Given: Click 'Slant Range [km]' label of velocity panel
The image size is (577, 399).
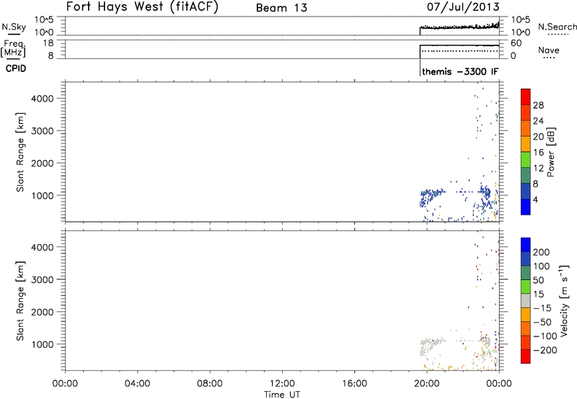Looking at the screenshot, I should 20,301.
